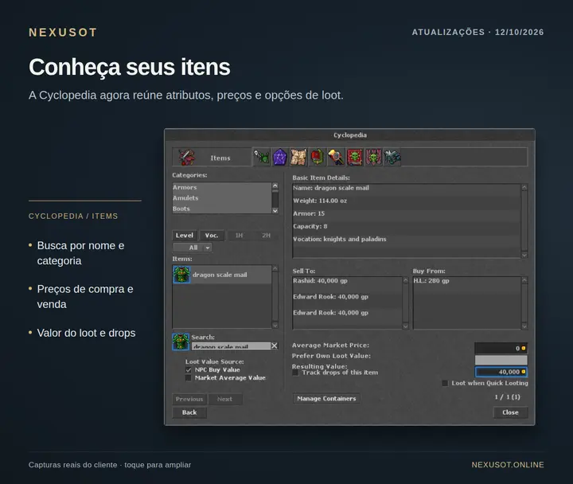This screenshot has height=484, width=573.
Task: Click up arrow of Basic Item Details scrollbar
Action: tap(524, 187)
